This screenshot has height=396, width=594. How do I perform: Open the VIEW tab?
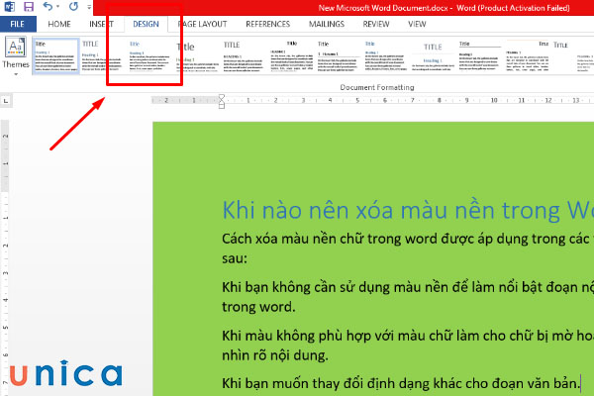[x=417, y=24]
